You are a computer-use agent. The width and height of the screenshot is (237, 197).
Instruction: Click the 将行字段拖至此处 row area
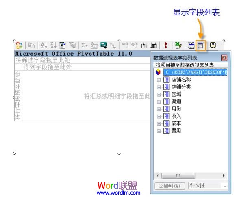tap(18, 96)
